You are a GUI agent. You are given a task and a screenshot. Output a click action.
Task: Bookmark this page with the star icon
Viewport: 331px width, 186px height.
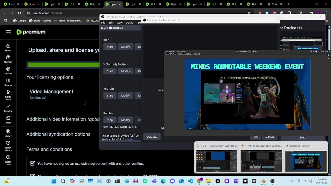(x=249, y=13)
